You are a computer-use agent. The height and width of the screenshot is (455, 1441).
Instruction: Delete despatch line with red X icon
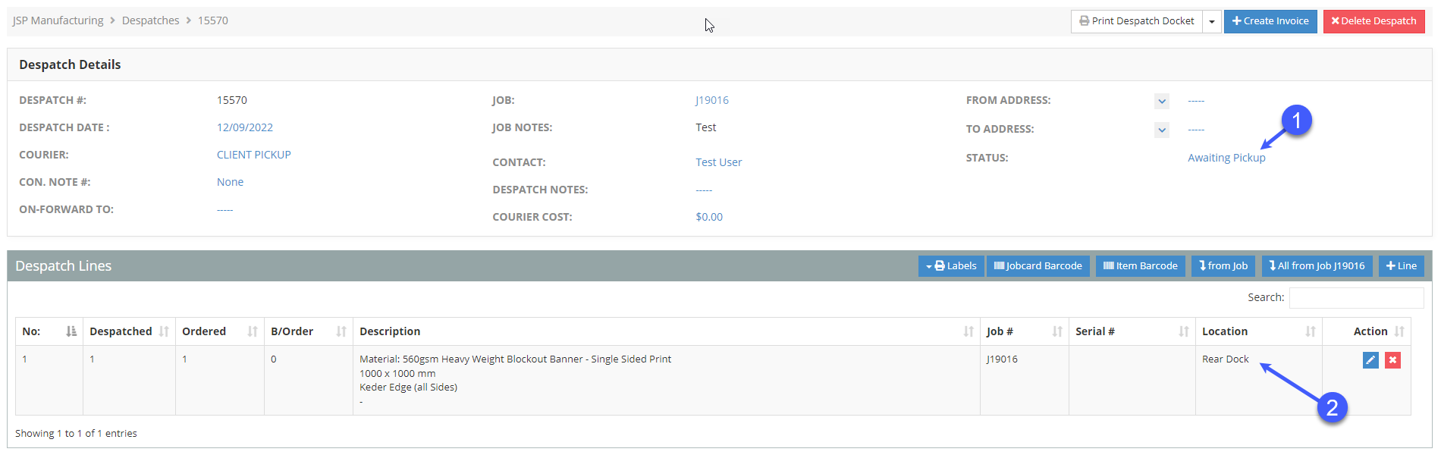click(1392, 360)
